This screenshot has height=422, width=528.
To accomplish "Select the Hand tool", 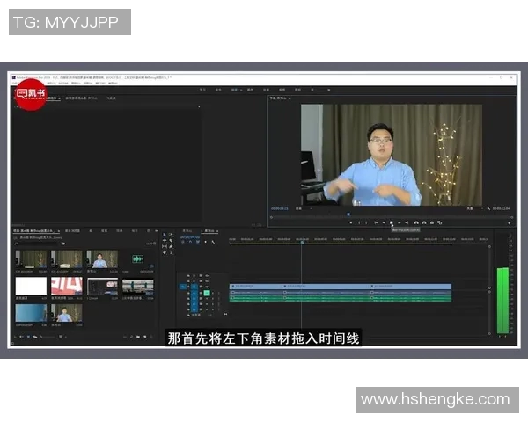I will click(165, 252).
